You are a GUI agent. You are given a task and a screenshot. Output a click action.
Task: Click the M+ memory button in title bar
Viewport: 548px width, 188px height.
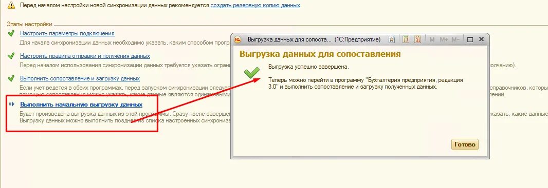click(x=444, y=39)
